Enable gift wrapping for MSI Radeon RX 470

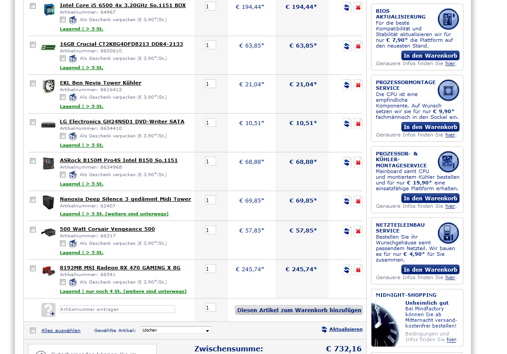pos(63,282)
